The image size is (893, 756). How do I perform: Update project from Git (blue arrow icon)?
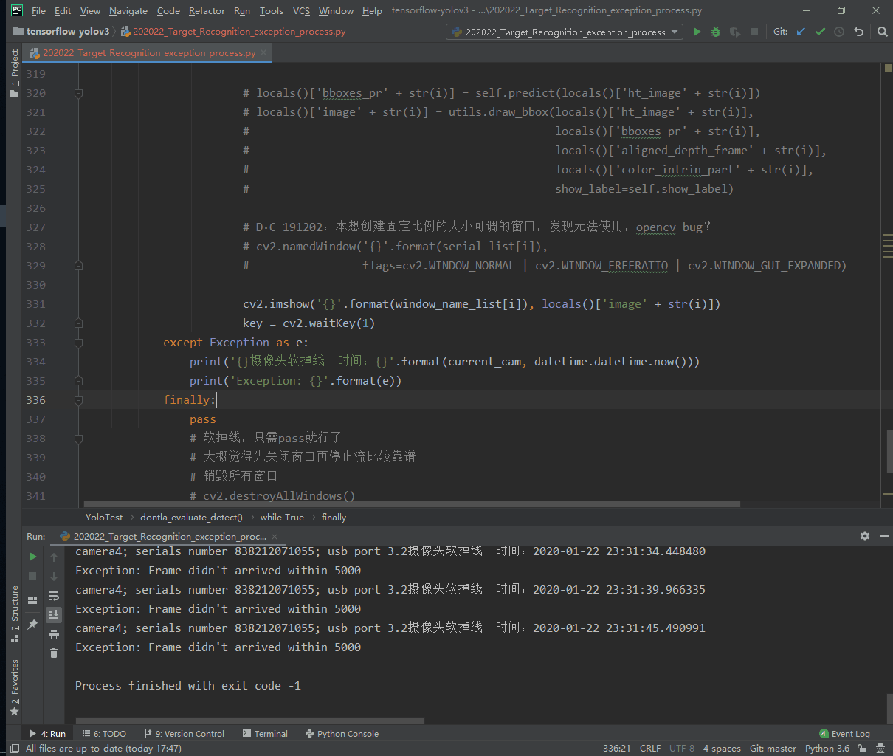click(x=801, y=32)
